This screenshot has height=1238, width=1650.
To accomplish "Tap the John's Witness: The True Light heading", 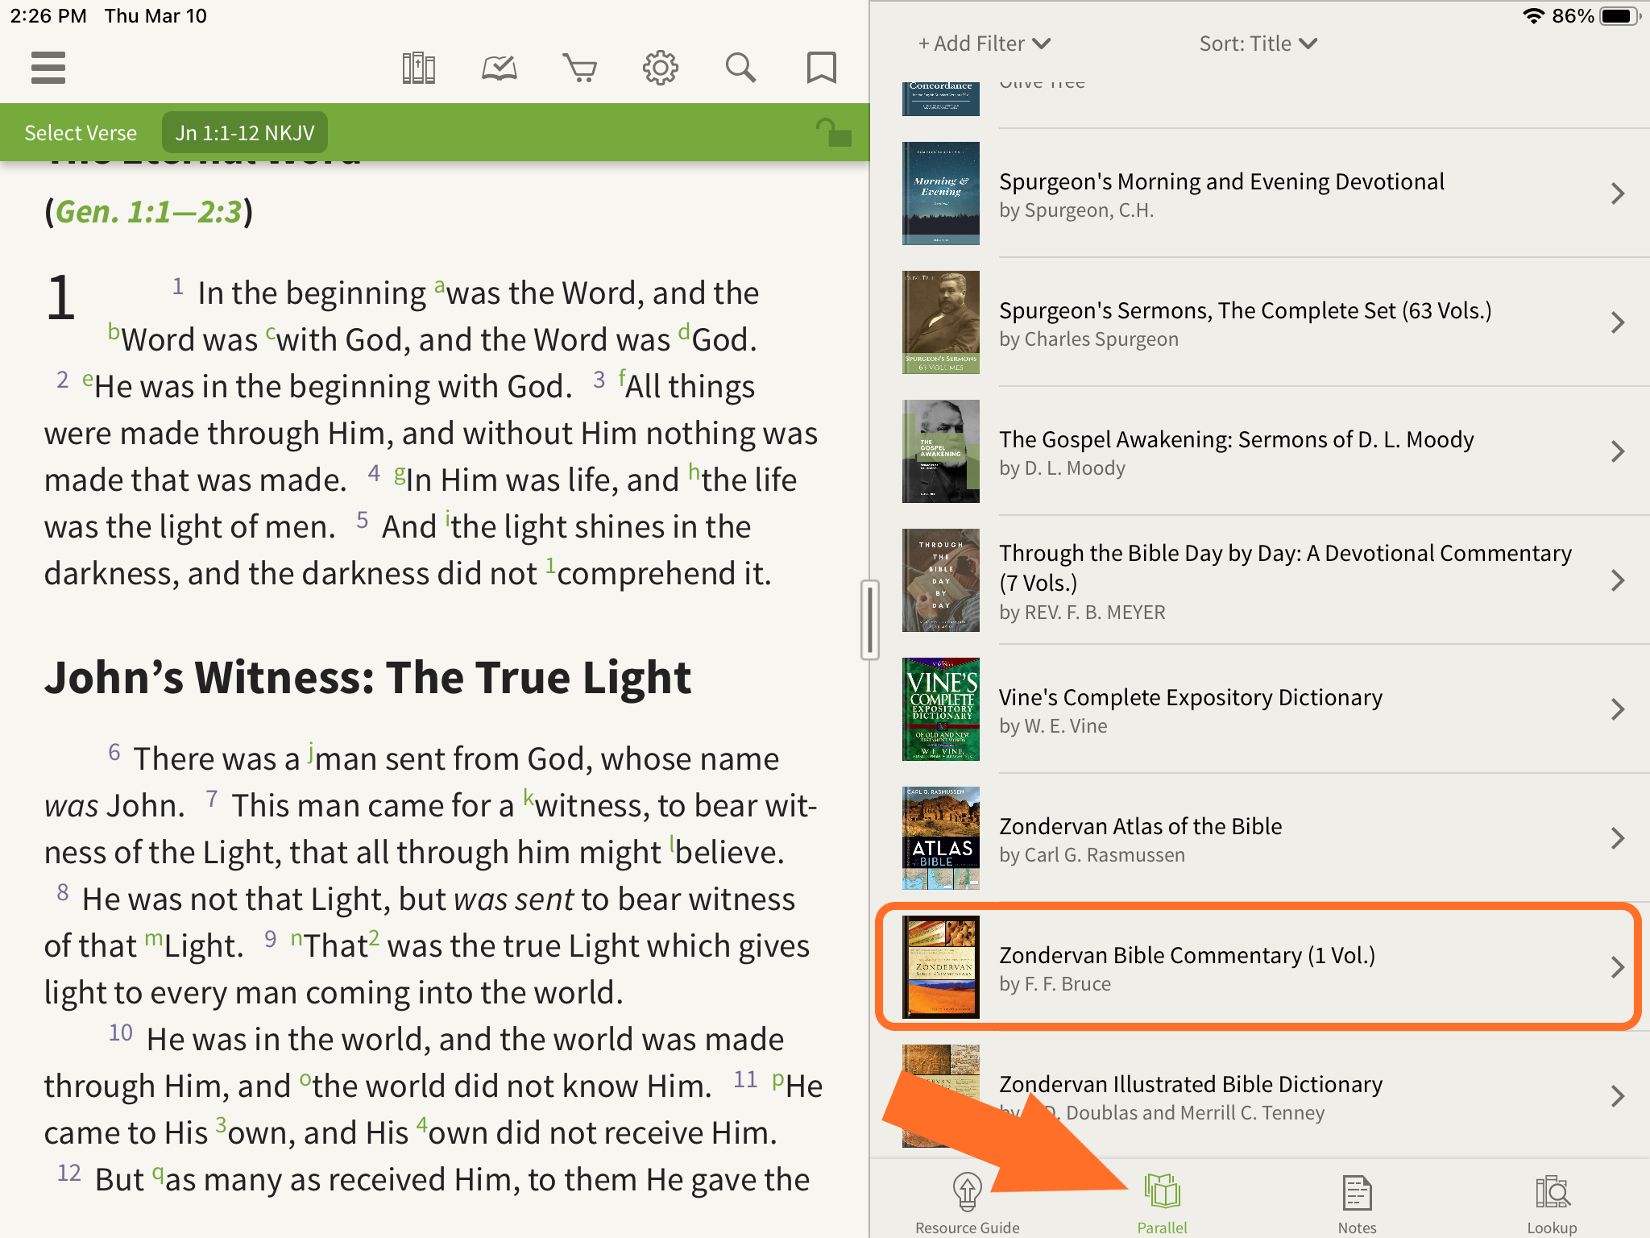I will coord(367,678).
